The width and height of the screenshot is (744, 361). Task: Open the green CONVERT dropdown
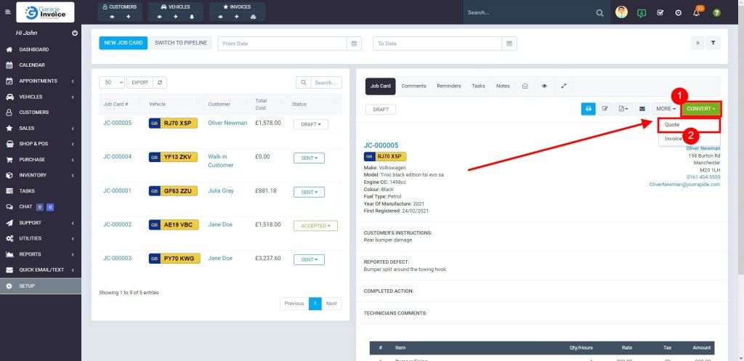pyautogui.click(x=701, y=109)
